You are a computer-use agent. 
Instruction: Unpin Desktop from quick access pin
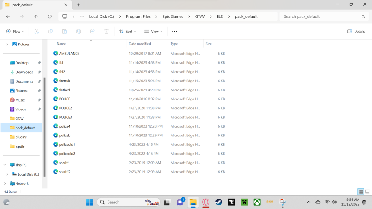(39, 63)
